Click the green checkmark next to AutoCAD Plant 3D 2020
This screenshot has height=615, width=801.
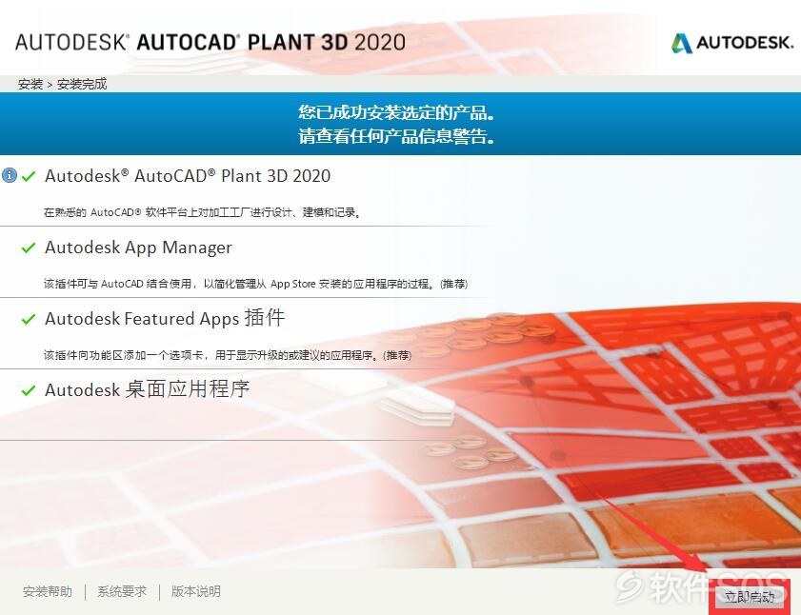click(x=29, y=176)
